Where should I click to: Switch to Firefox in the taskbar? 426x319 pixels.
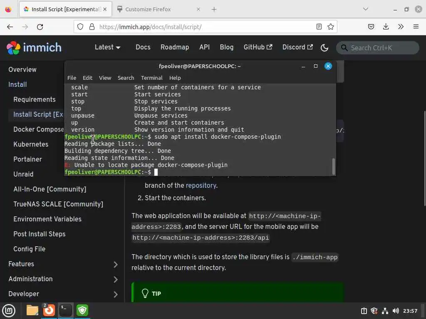(x=49, y=310)
